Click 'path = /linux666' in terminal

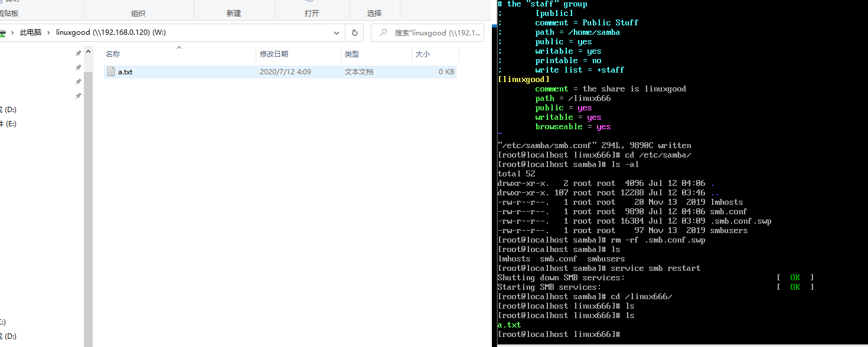coord(573,98)
